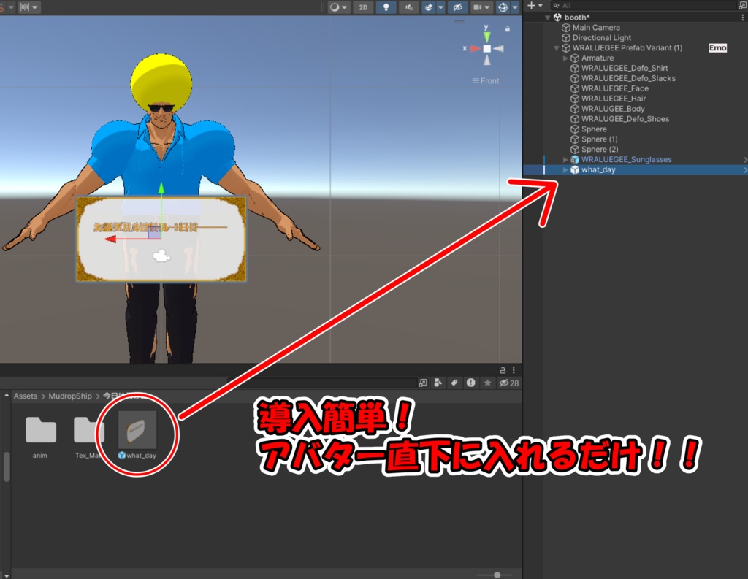Click the Hierarchy plus create button
The height and width of the screenshot is (579, 748).
point(535,6)
